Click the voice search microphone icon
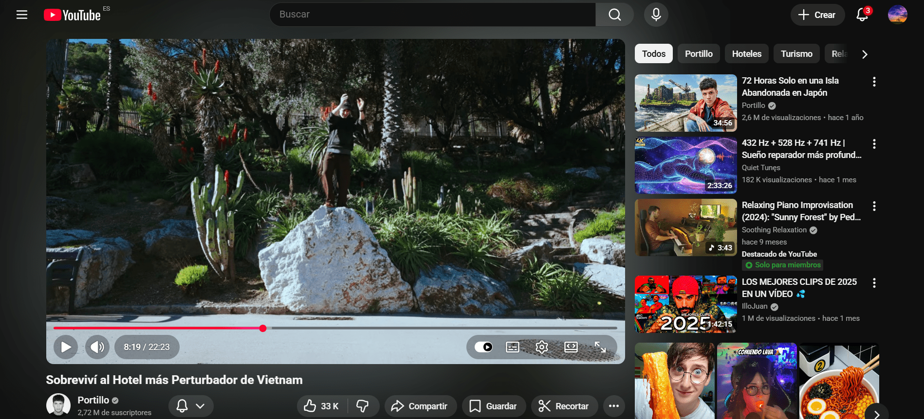The width and height of the screenshot is (924, 419). pos(656,15)
